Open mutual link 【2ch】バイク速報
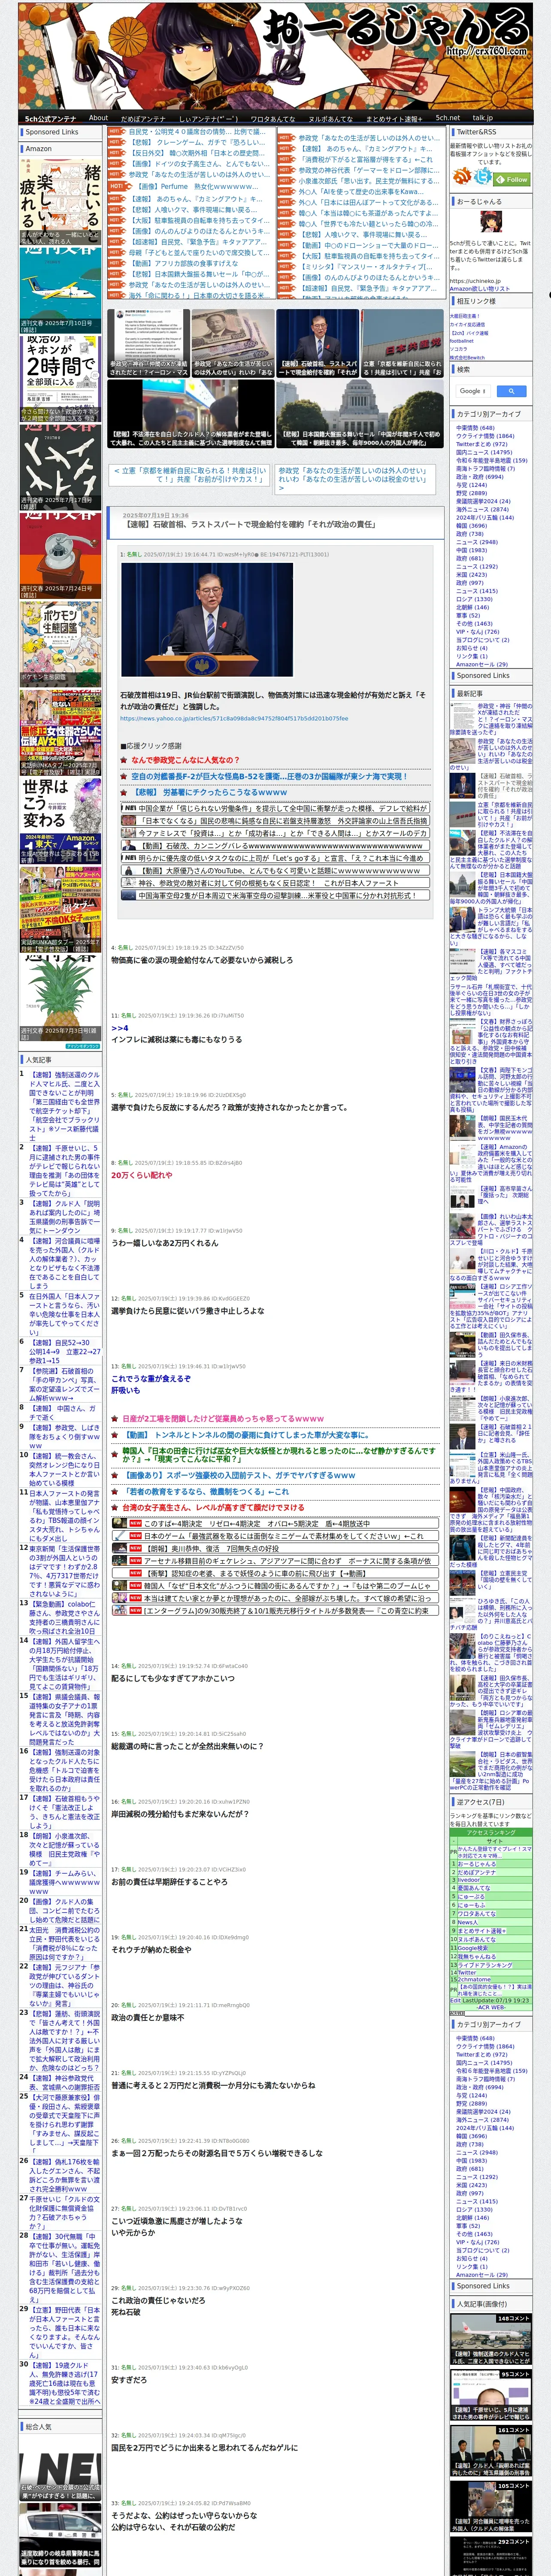Viewport: 551px width, 2576px height. 469,333
